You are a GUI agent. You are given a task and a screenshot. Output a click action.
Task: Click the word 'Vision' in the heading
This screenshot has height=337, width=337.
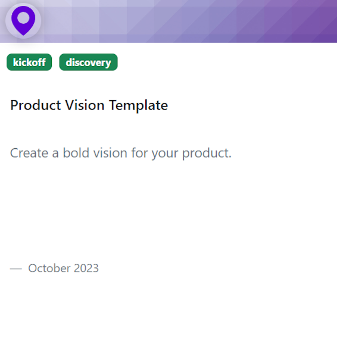(x=85, y=105)
